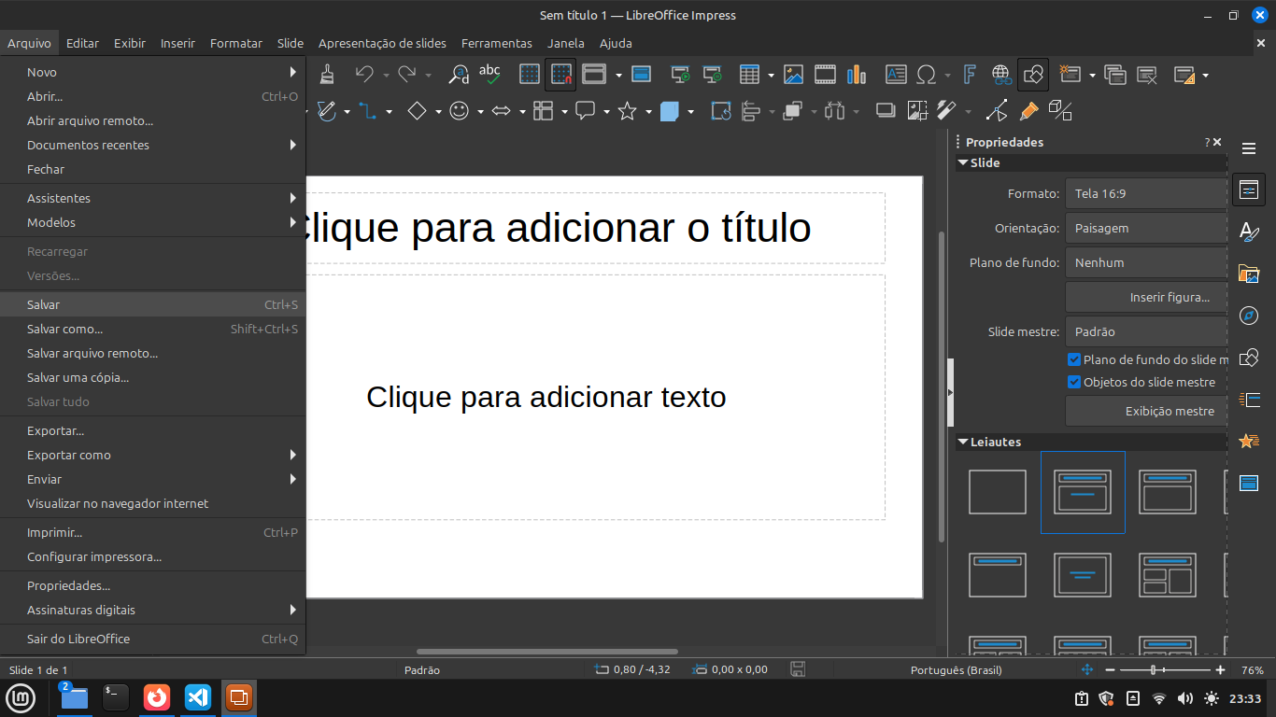Toggle the Display Grid button
This screenshot has width=1276, height=717.
530,74
